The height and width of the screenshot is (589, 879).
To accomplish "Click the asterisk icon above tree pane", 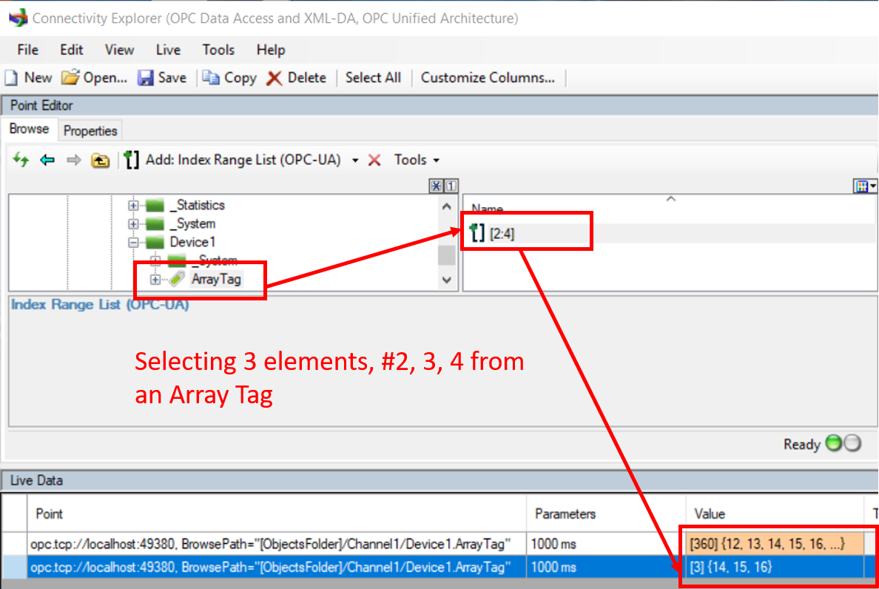I will [436, 186].
